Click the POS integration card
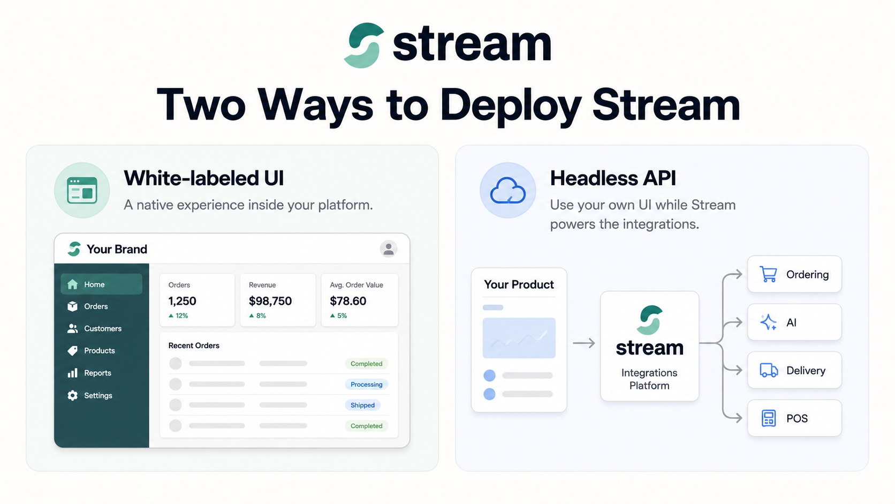This screenshot has height=504, width=895. (794, 418)
